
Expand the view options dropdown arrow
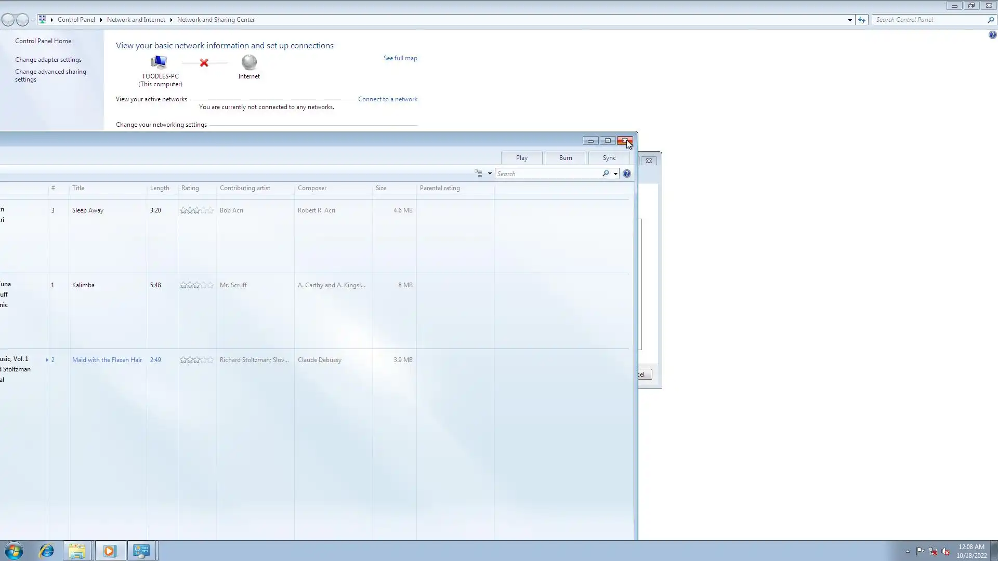(x=490, y=173)
